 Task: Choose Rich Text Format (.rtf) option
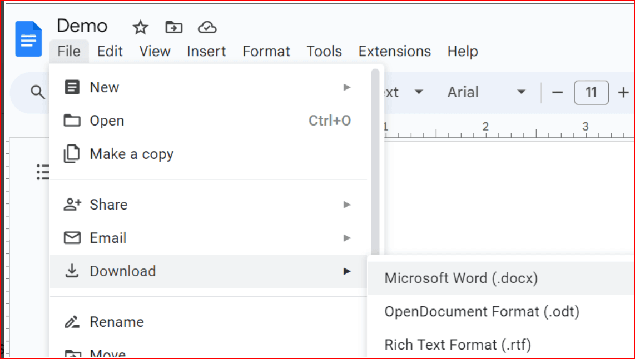point(458,345)
